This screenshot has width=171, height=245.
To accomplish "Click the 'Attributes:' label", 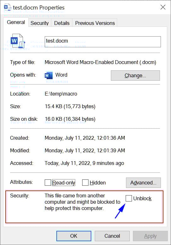I will [21, 182].
